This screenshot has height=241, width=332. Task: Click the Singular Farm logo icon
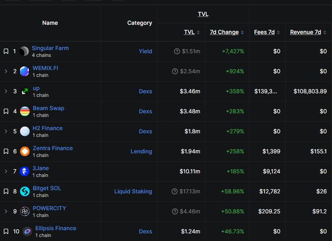click(x=24, y=51)
